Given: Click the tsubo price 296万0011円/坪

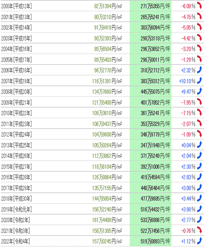Looking at the screenshot, I should [155, 60].
